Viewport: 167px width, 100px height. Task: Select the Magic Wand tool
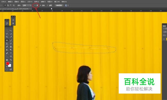click(11, 34)
